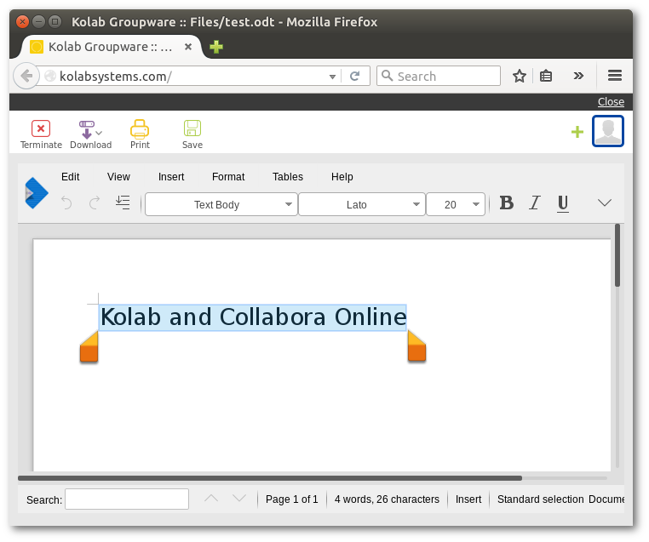
Task: Open the font size 20 dropdown
Action: tap(456, 204)
